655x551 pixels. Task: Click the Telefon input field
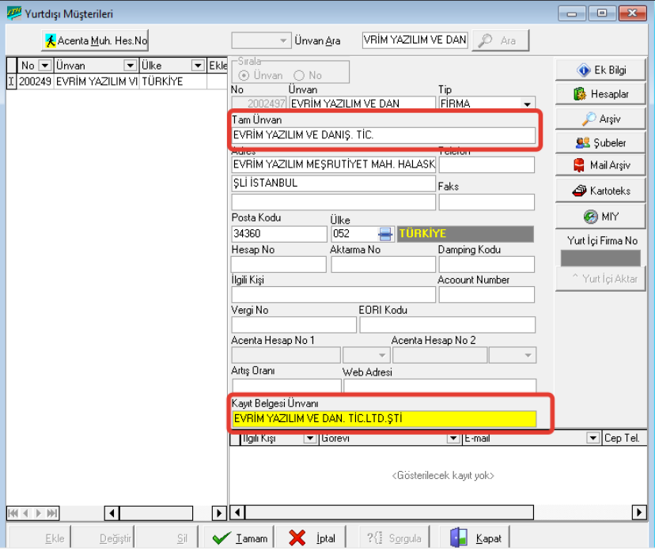point(487,165)
